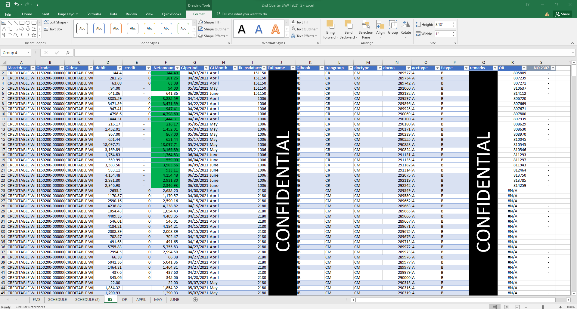Apply the blue WordArt style
The width and height of the screenshot is (577, 309).
click(x=259, y=29)
